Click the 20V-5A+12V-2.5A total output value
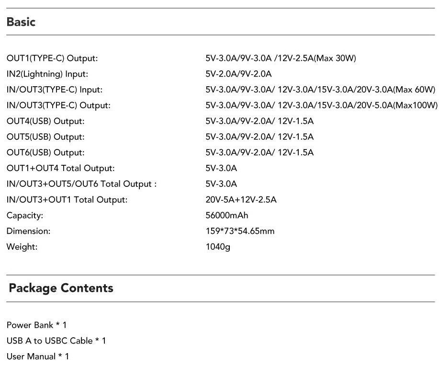The image size is (439, 379). pos(241,200)
